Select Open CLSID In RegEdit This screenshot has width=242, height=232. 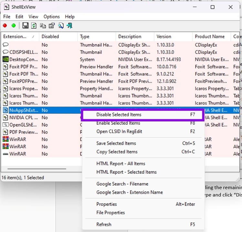(143, 131)
